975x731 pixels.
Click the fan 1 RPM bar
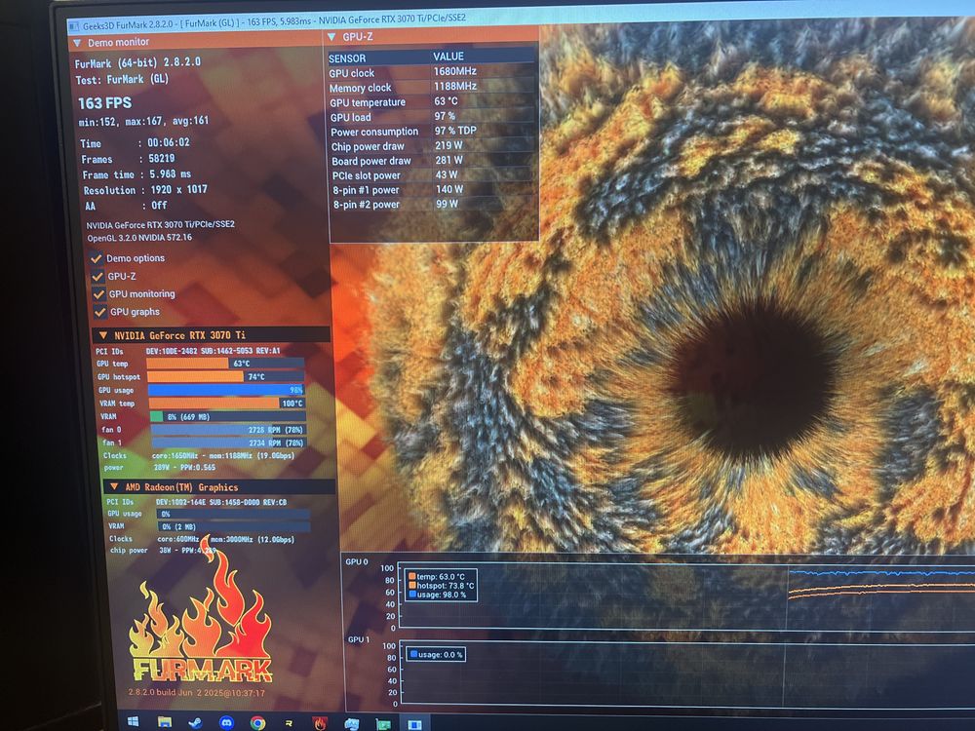pos(229,442)
